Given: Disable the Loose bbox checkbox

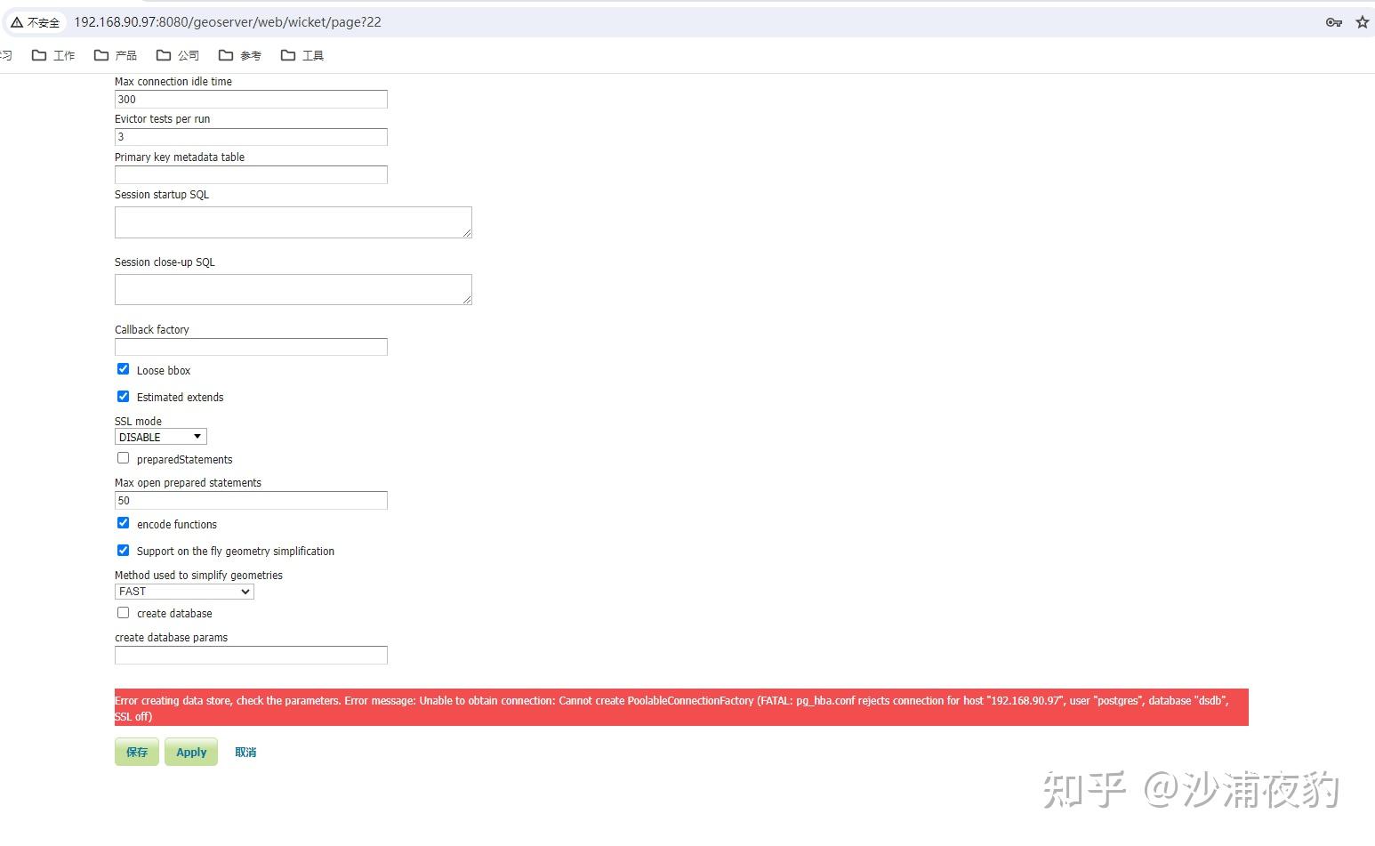Looking at the screenshot, I should [x=123, y=368].
